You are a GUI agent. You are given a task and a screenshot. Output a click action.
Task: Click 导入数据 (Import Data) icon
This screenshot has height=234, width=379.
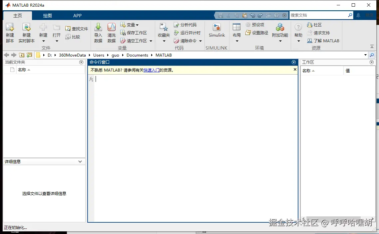98,27
